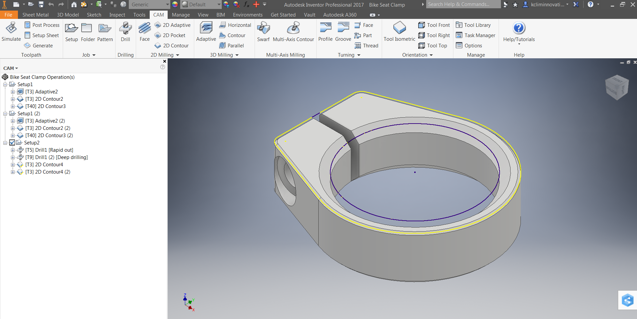Select turning Groove operation
Image resolution: width=637 pixels, height=319 pixels.
point(343,32)
